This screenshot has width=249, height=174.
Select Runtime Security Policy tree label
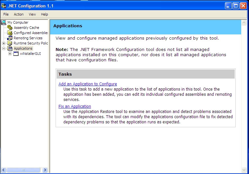tap(31, 43)
